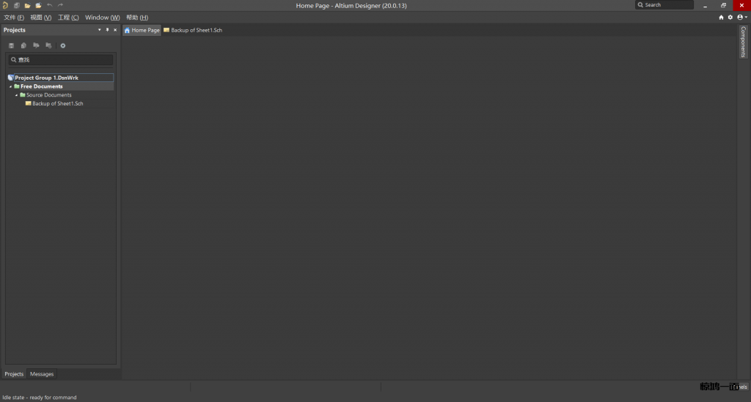The image size is (751, 402).
Task: Click the Compile icon in Projects panel toolbar
Action: [23, 45]
